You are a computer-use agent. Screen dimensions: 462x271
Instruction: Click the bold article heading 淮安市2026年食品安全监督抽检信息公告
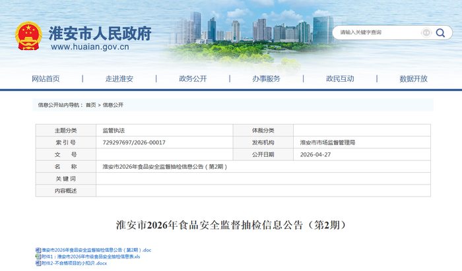click(232, 225)
